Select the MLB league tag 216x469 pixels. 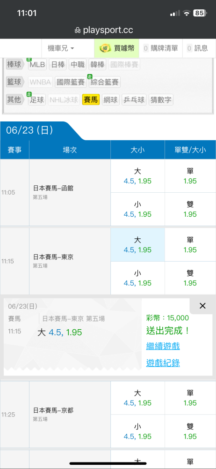pyautogui.click(x=37, y=65)
